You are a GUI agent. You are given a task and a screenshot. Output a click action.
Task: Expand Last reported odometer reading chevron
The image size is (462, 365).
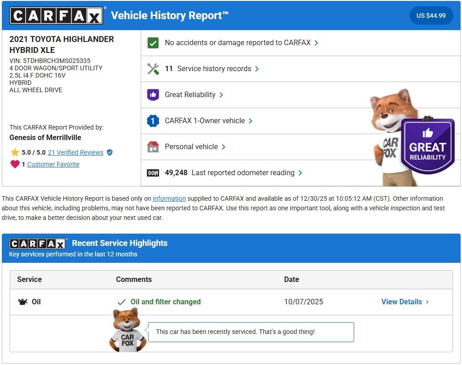pyautogui.click(x=300, y=173)
